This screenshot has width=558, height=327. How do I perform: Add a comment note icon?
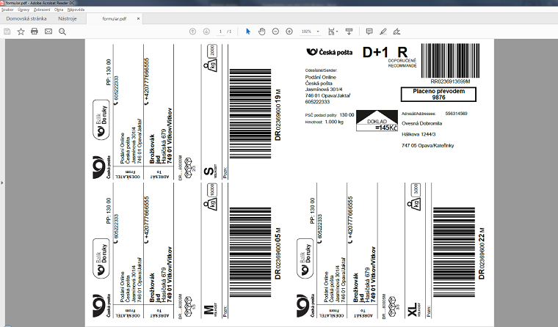pos(369,32)
